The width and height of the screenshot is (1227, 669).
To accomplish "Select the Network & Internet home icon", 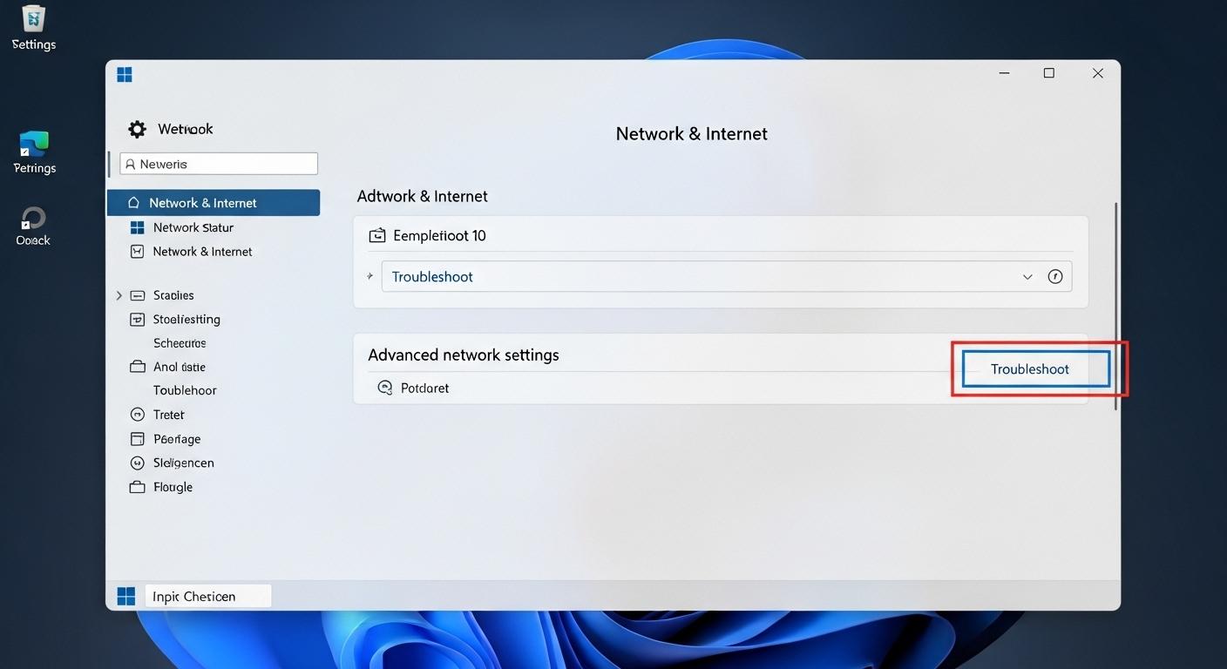I will pos(133,201).
